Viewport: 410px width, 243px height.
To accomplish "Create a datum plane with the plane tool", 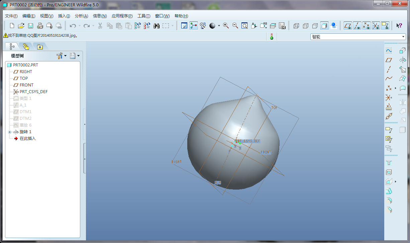I will (x=389, y=60).
